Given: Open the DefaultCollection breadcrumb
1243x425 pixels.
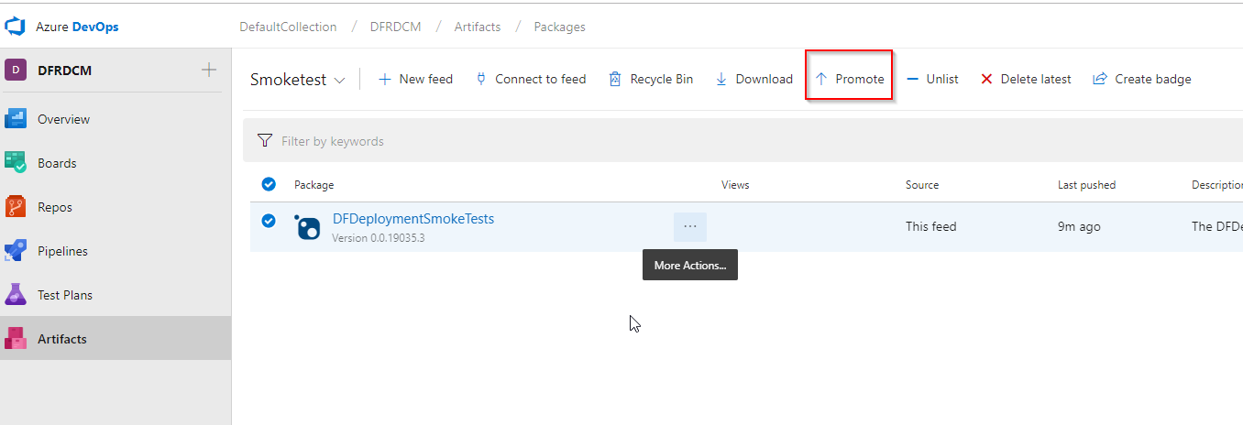Looking at the screenshot, I should pos(288,27).
